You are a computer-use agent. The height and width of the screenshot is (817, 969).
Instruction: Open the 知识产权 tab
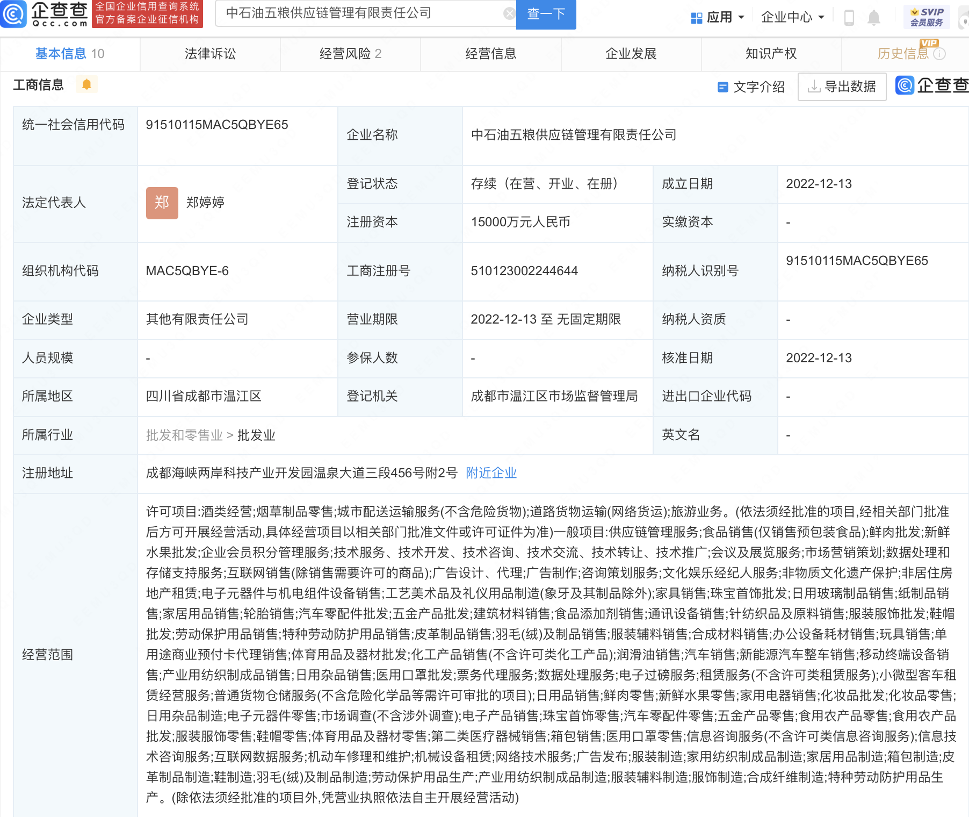click(771, 54)
